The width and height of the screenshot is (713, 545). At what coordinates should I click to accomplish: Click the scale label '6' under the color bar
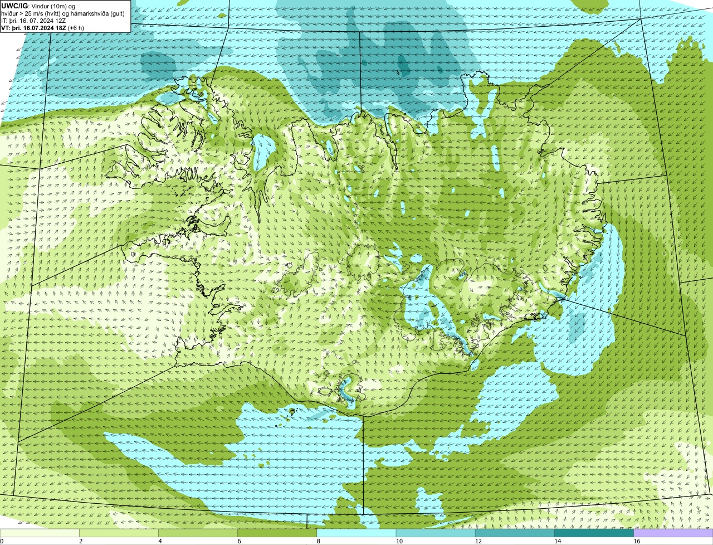click(240, 541)
